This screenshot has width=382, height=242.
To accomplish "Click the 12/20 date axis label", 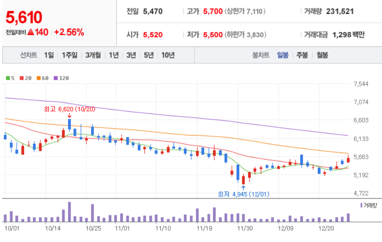I will pos(326,228).
